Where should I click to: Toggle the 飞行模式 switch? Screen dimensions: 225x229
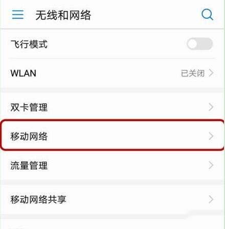pyautogui.click(x=199, y=44)
